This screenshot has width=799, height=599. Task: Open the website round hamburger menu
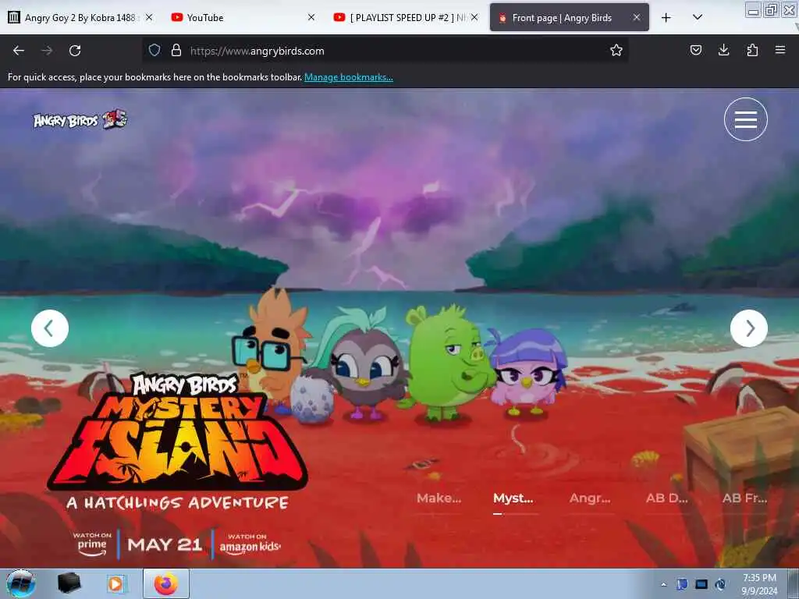pos(745,119)
